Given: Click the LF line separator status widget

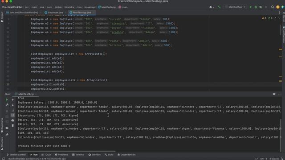Looking at the screenshot, I should pos(256,159).
